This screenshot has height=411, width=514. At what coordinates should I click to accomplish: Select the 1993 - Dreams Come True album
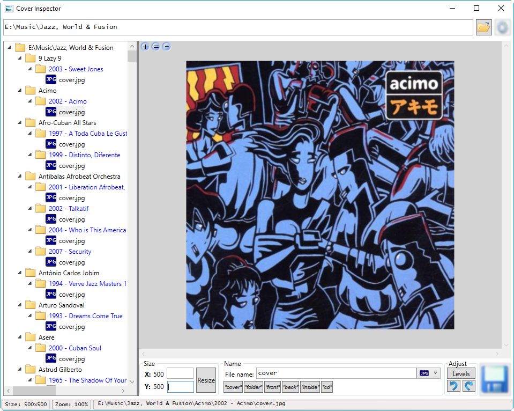(86, 316)
